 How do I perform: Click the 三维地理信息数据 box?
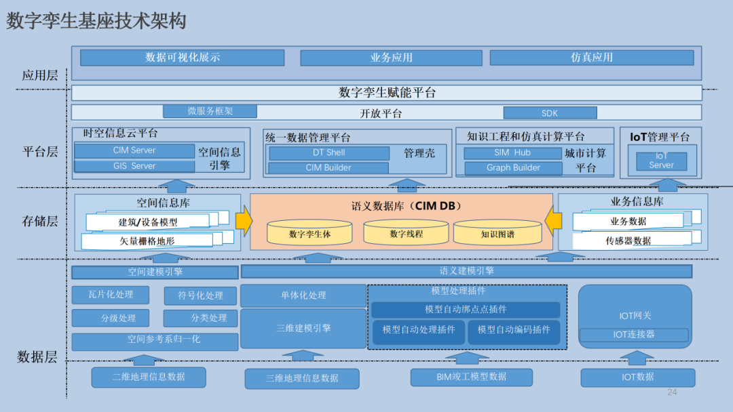pos(302,378)
